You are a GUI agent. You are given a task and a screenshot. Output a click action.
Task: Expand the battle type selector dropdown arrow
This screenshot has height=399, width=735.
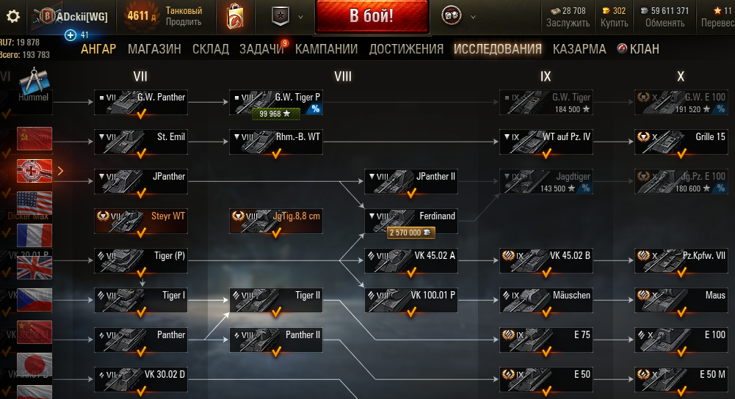(474, 17)
